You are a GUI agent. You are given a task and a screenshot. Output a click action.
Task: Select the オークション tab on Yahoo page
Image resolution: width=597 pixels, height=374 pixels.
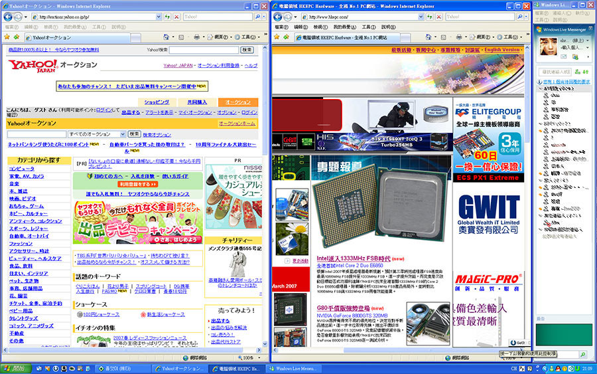(238, 102)
